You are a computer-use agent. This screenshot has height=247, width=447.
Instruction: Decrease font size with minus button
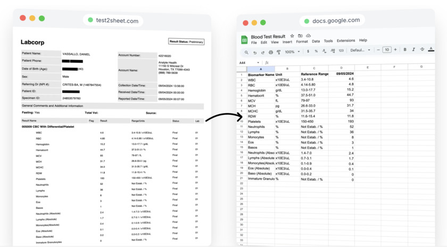pos(378,50)
